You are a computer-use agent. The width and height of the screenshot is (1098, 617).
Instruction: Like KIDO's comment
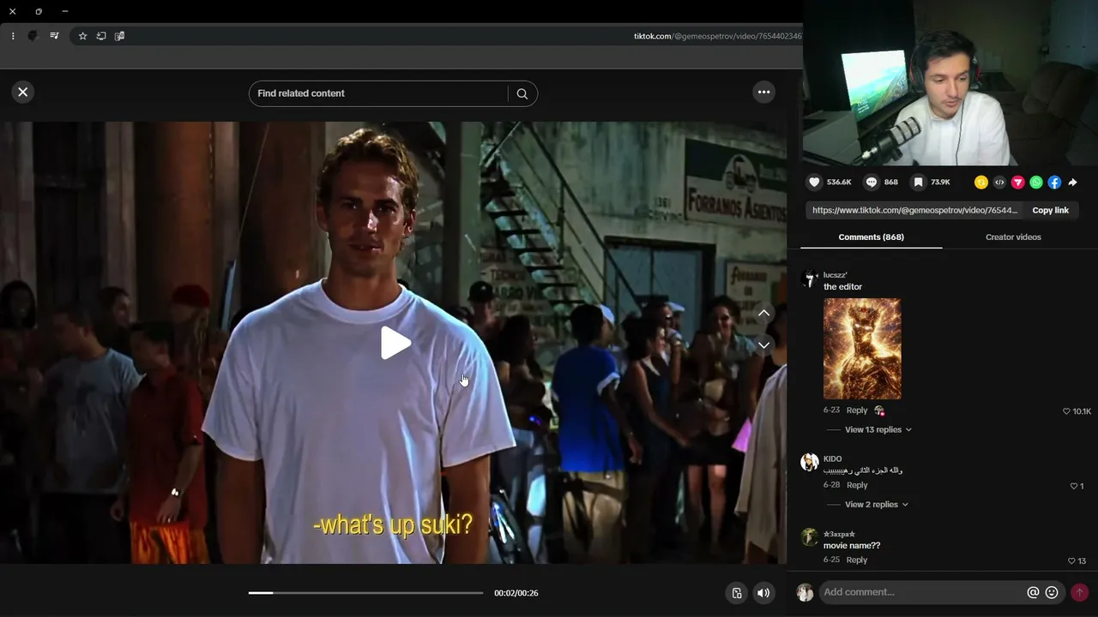[1073, 486]
